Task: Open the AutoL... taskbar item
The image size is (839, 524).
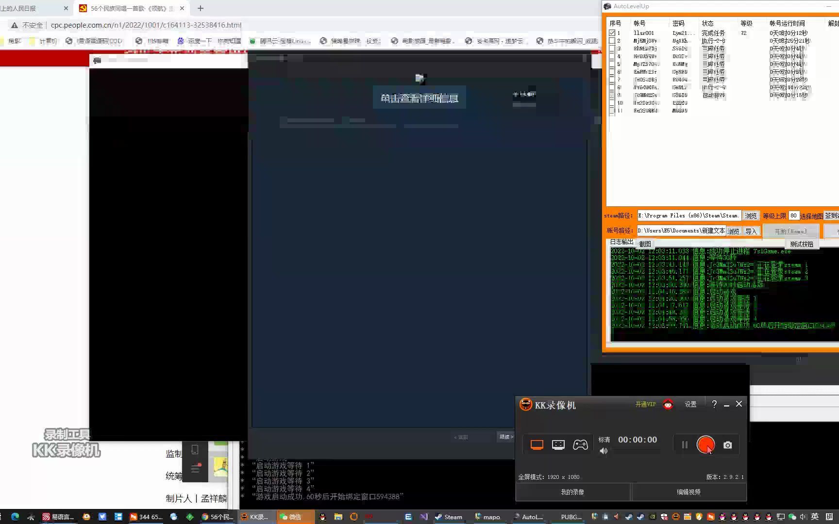Action: pyautogui.click(x=528, y=517)
